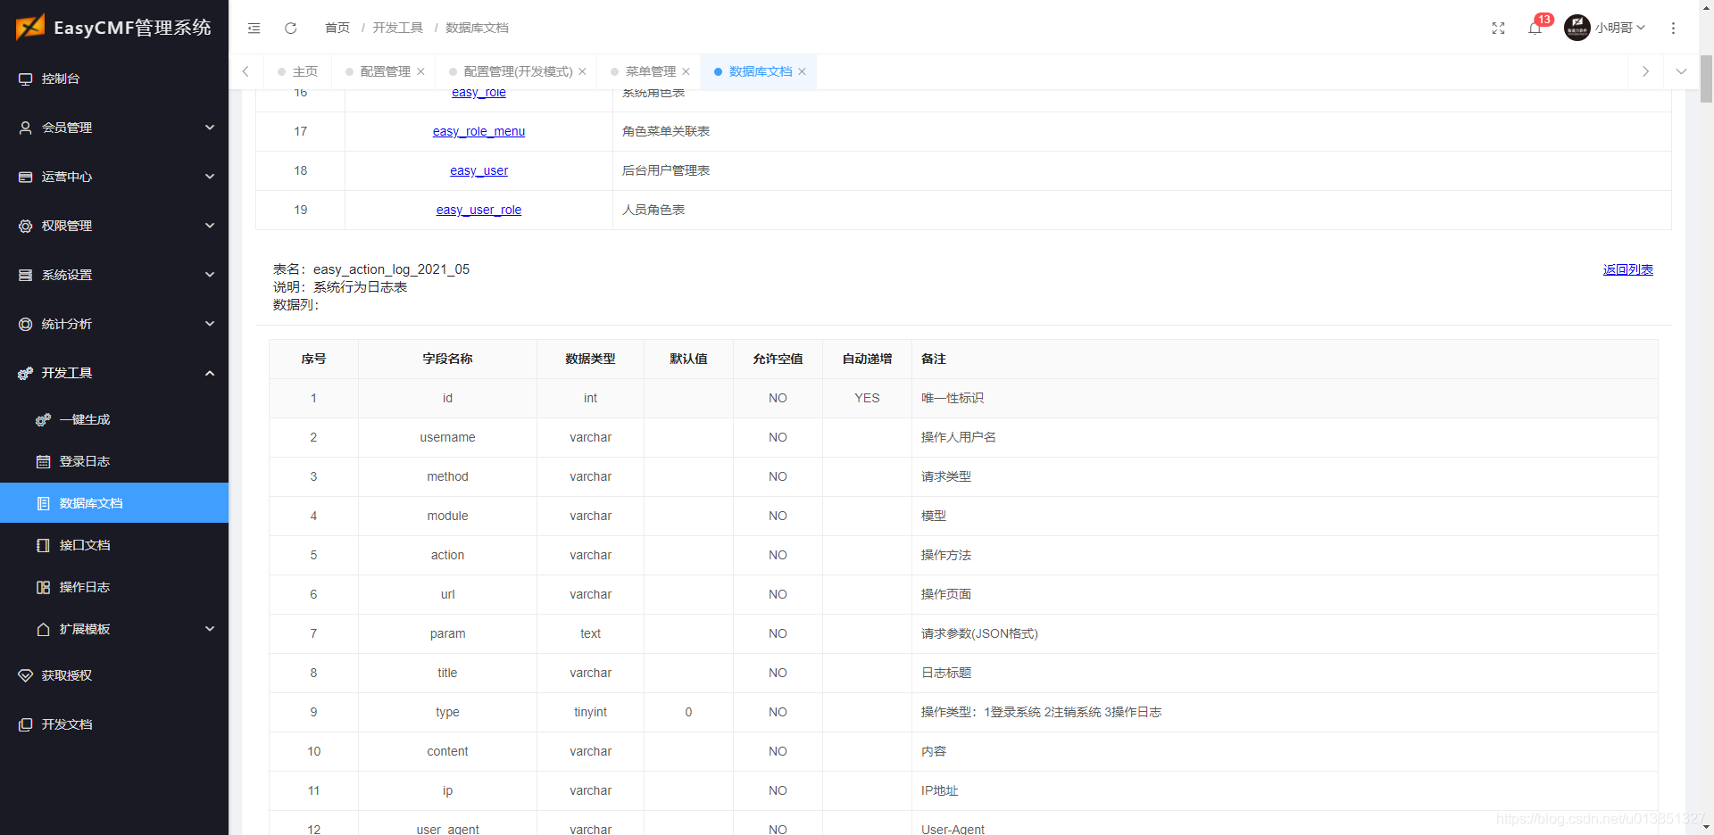Viewport: 1714px width, 835px height.
Task: Click YES in 自动递增 column
Action: (x=867, y=398)
